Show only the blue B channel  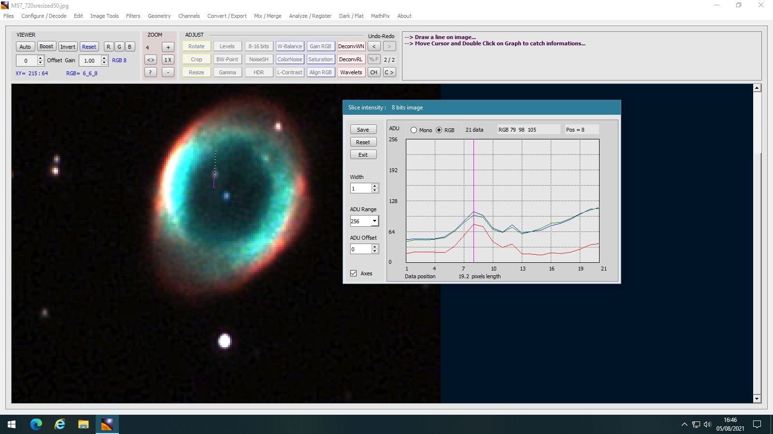tap(129, 47)
